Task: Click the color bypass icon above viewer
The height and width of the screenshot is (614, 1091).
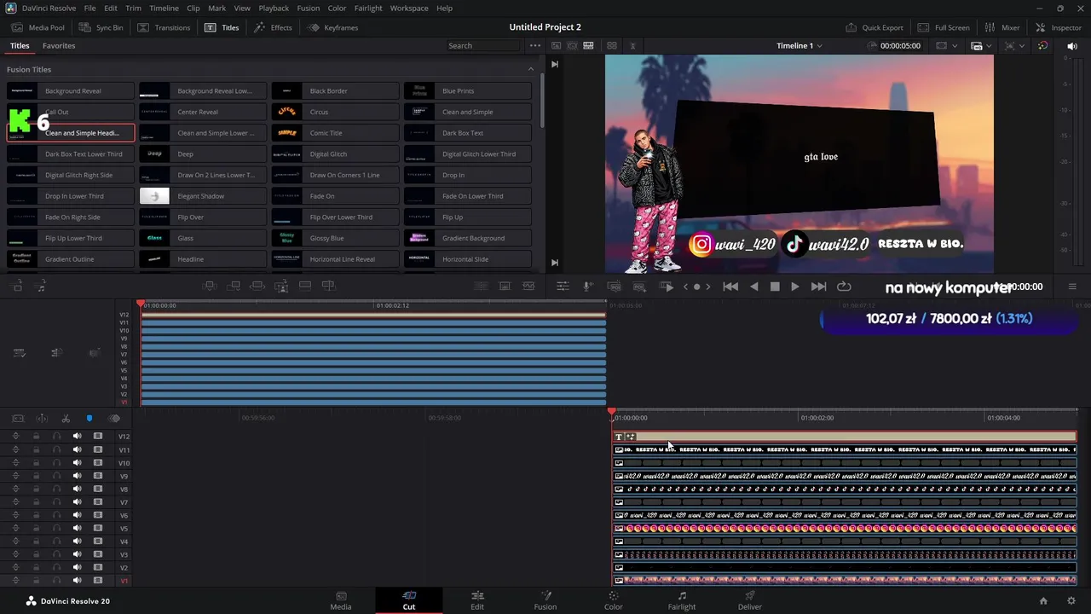Action: (x=1042, y=45)
